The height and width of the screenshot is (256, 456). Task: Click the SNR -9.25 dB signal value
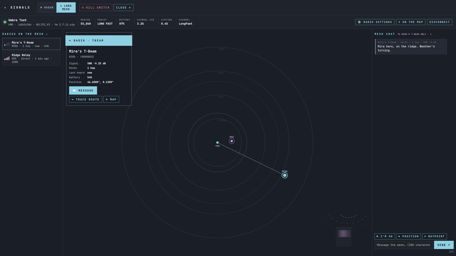pyautogui.click(x=96, y=63)
